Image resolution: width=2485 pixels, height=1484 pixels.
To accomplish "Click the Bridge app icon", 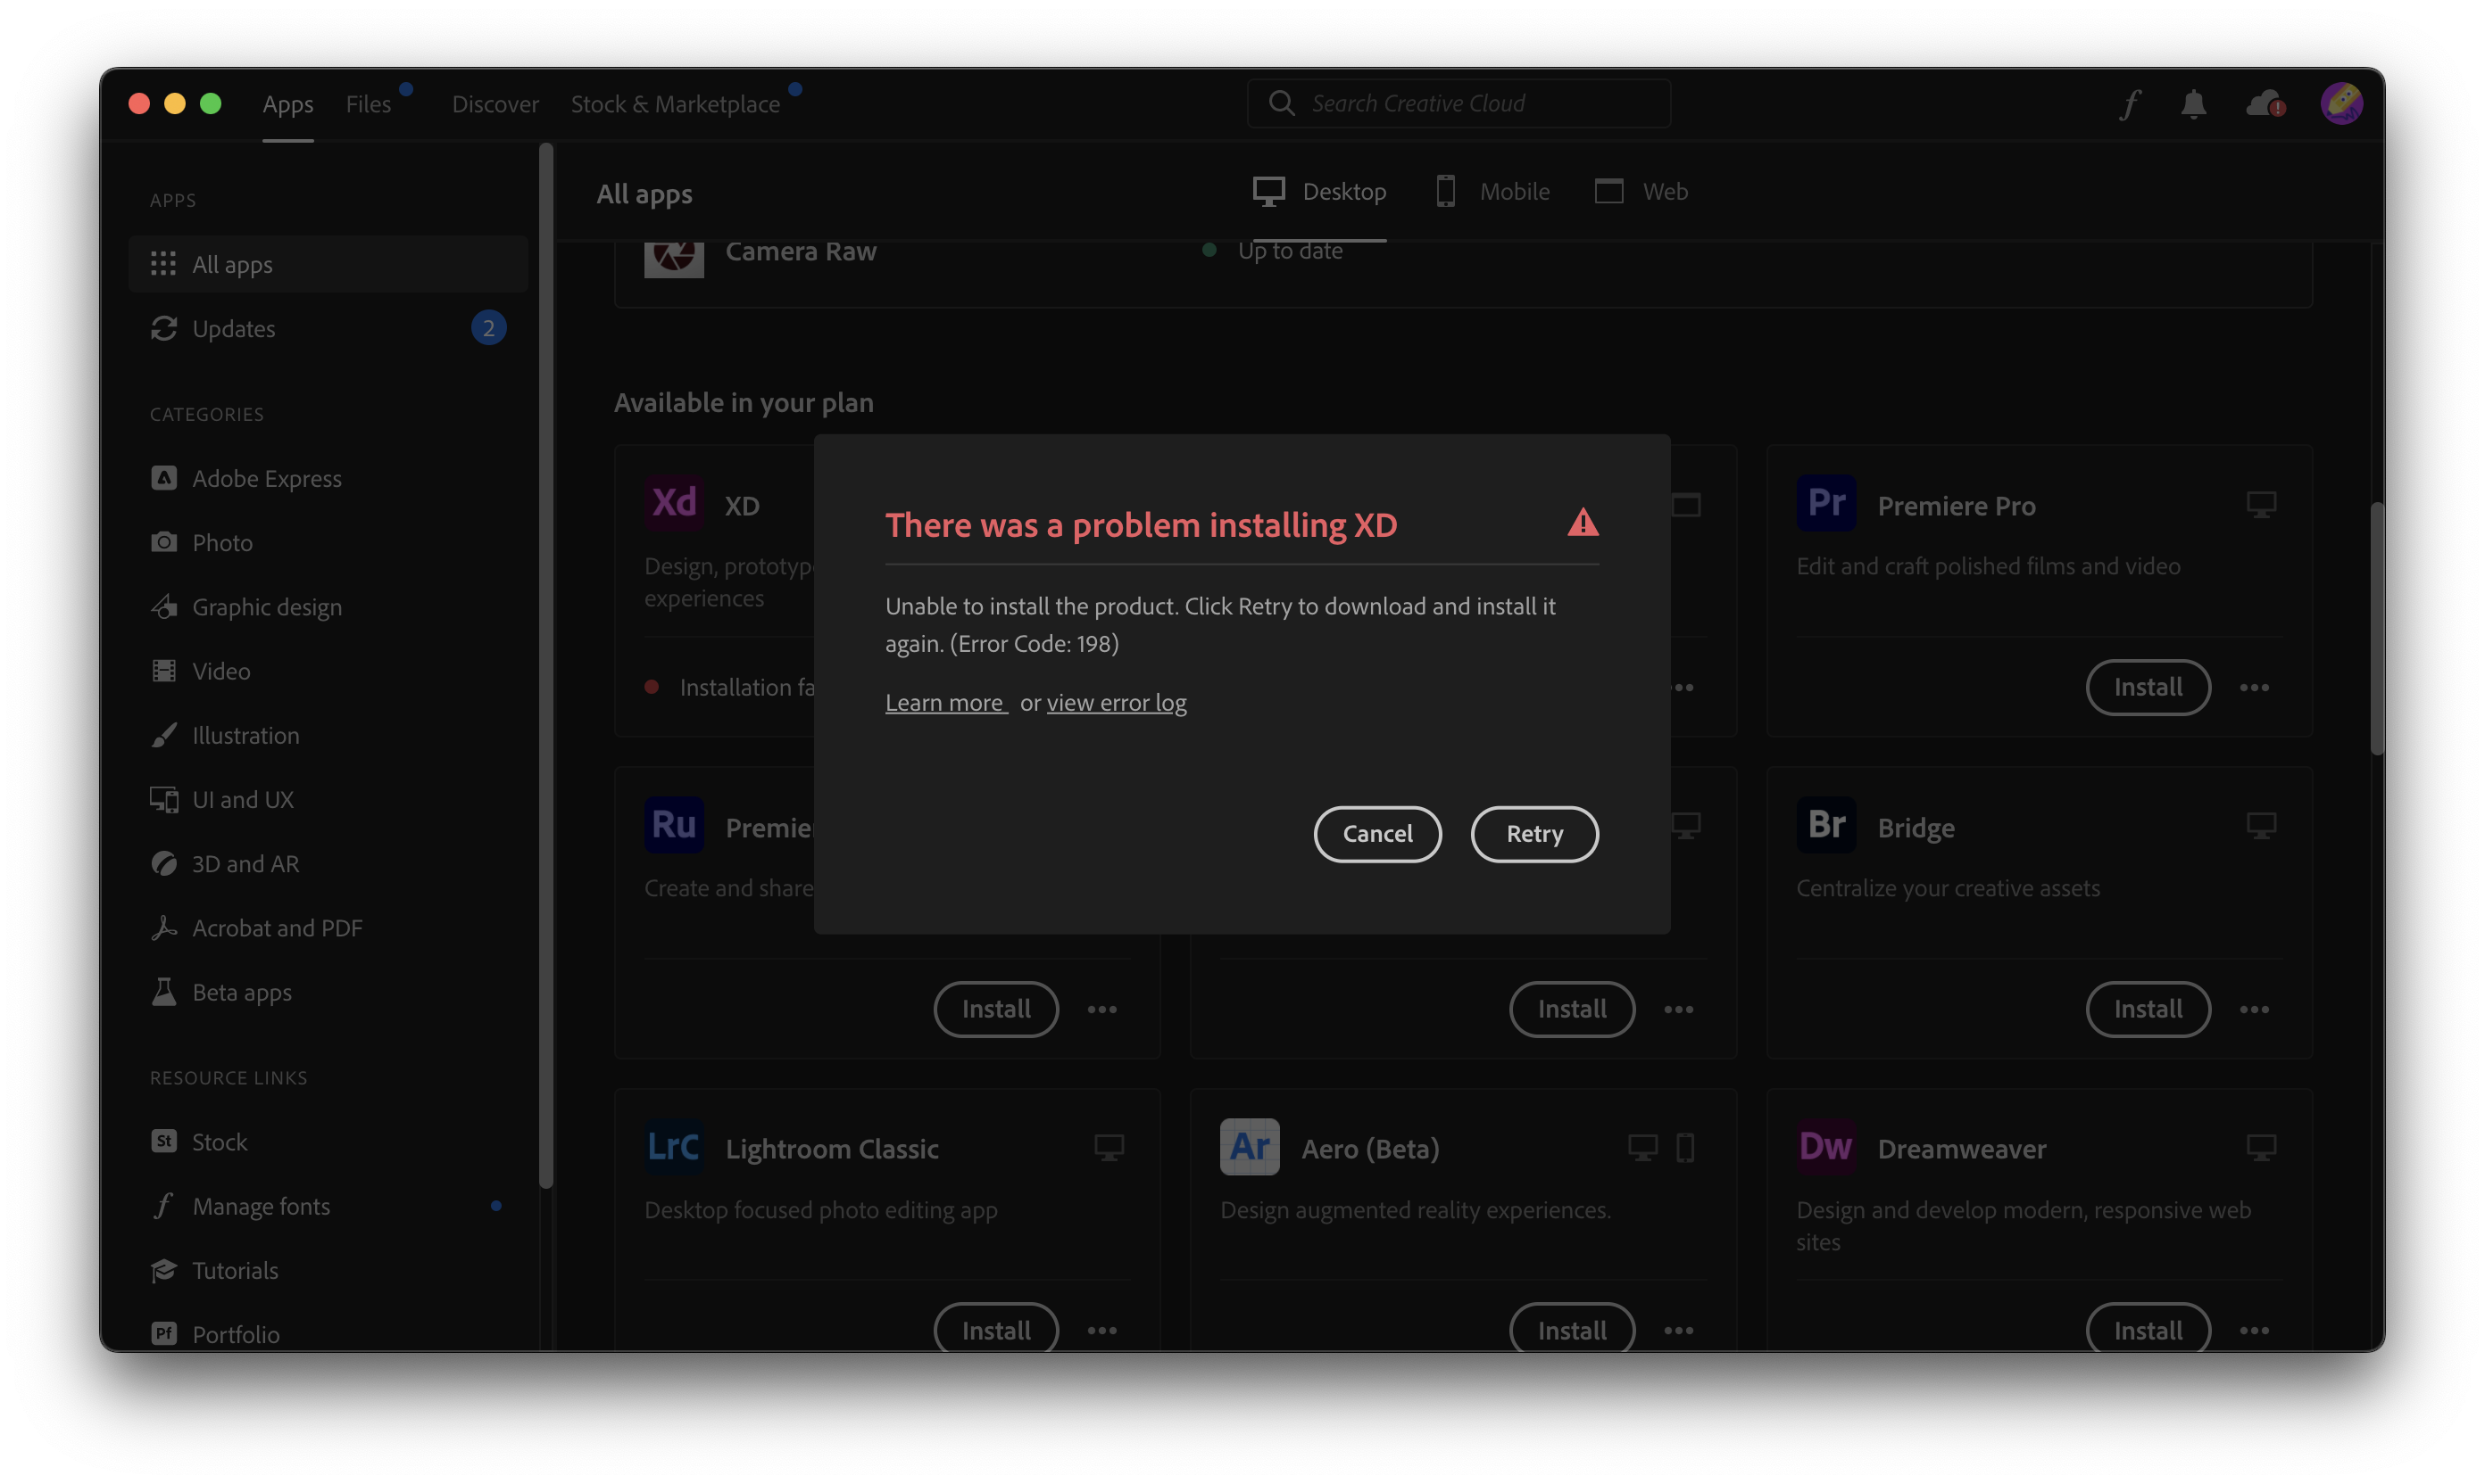I will tap(1825, 825).
